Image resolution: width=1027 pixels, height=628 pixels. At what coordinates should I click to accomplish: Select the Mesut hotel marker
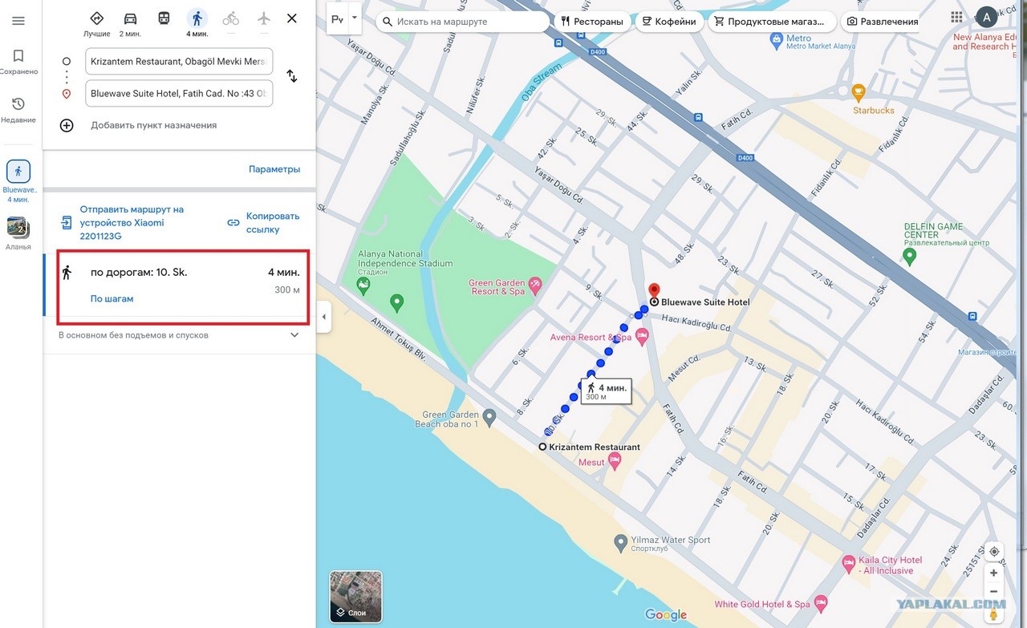(615, 461)
